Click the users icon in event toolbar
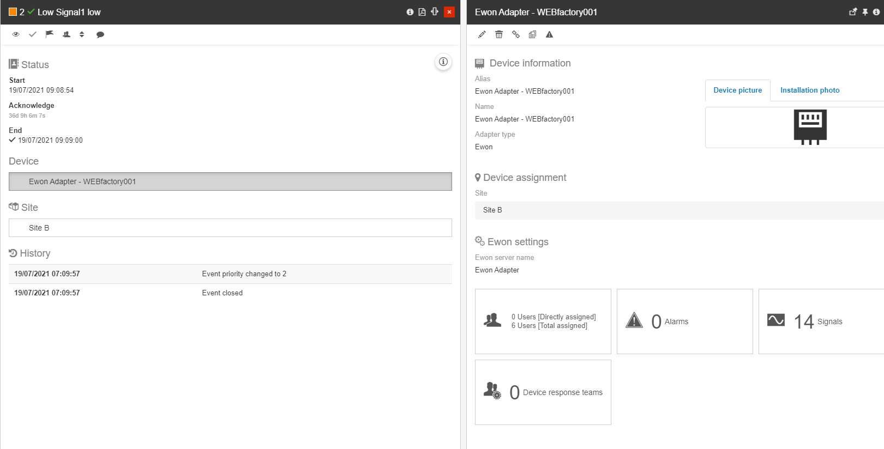The image size is (884, 449). [67, 34]
